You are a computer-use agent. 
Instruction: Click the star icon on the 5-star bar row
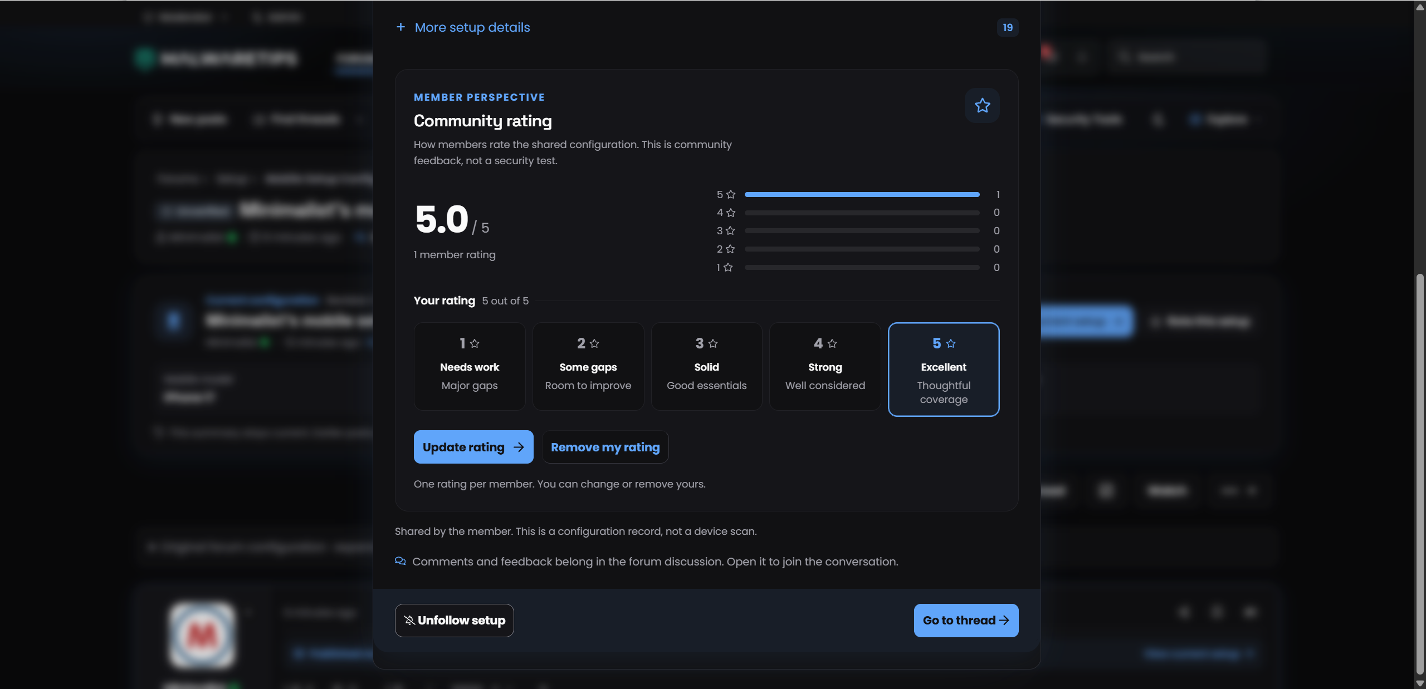click(731, 194)
